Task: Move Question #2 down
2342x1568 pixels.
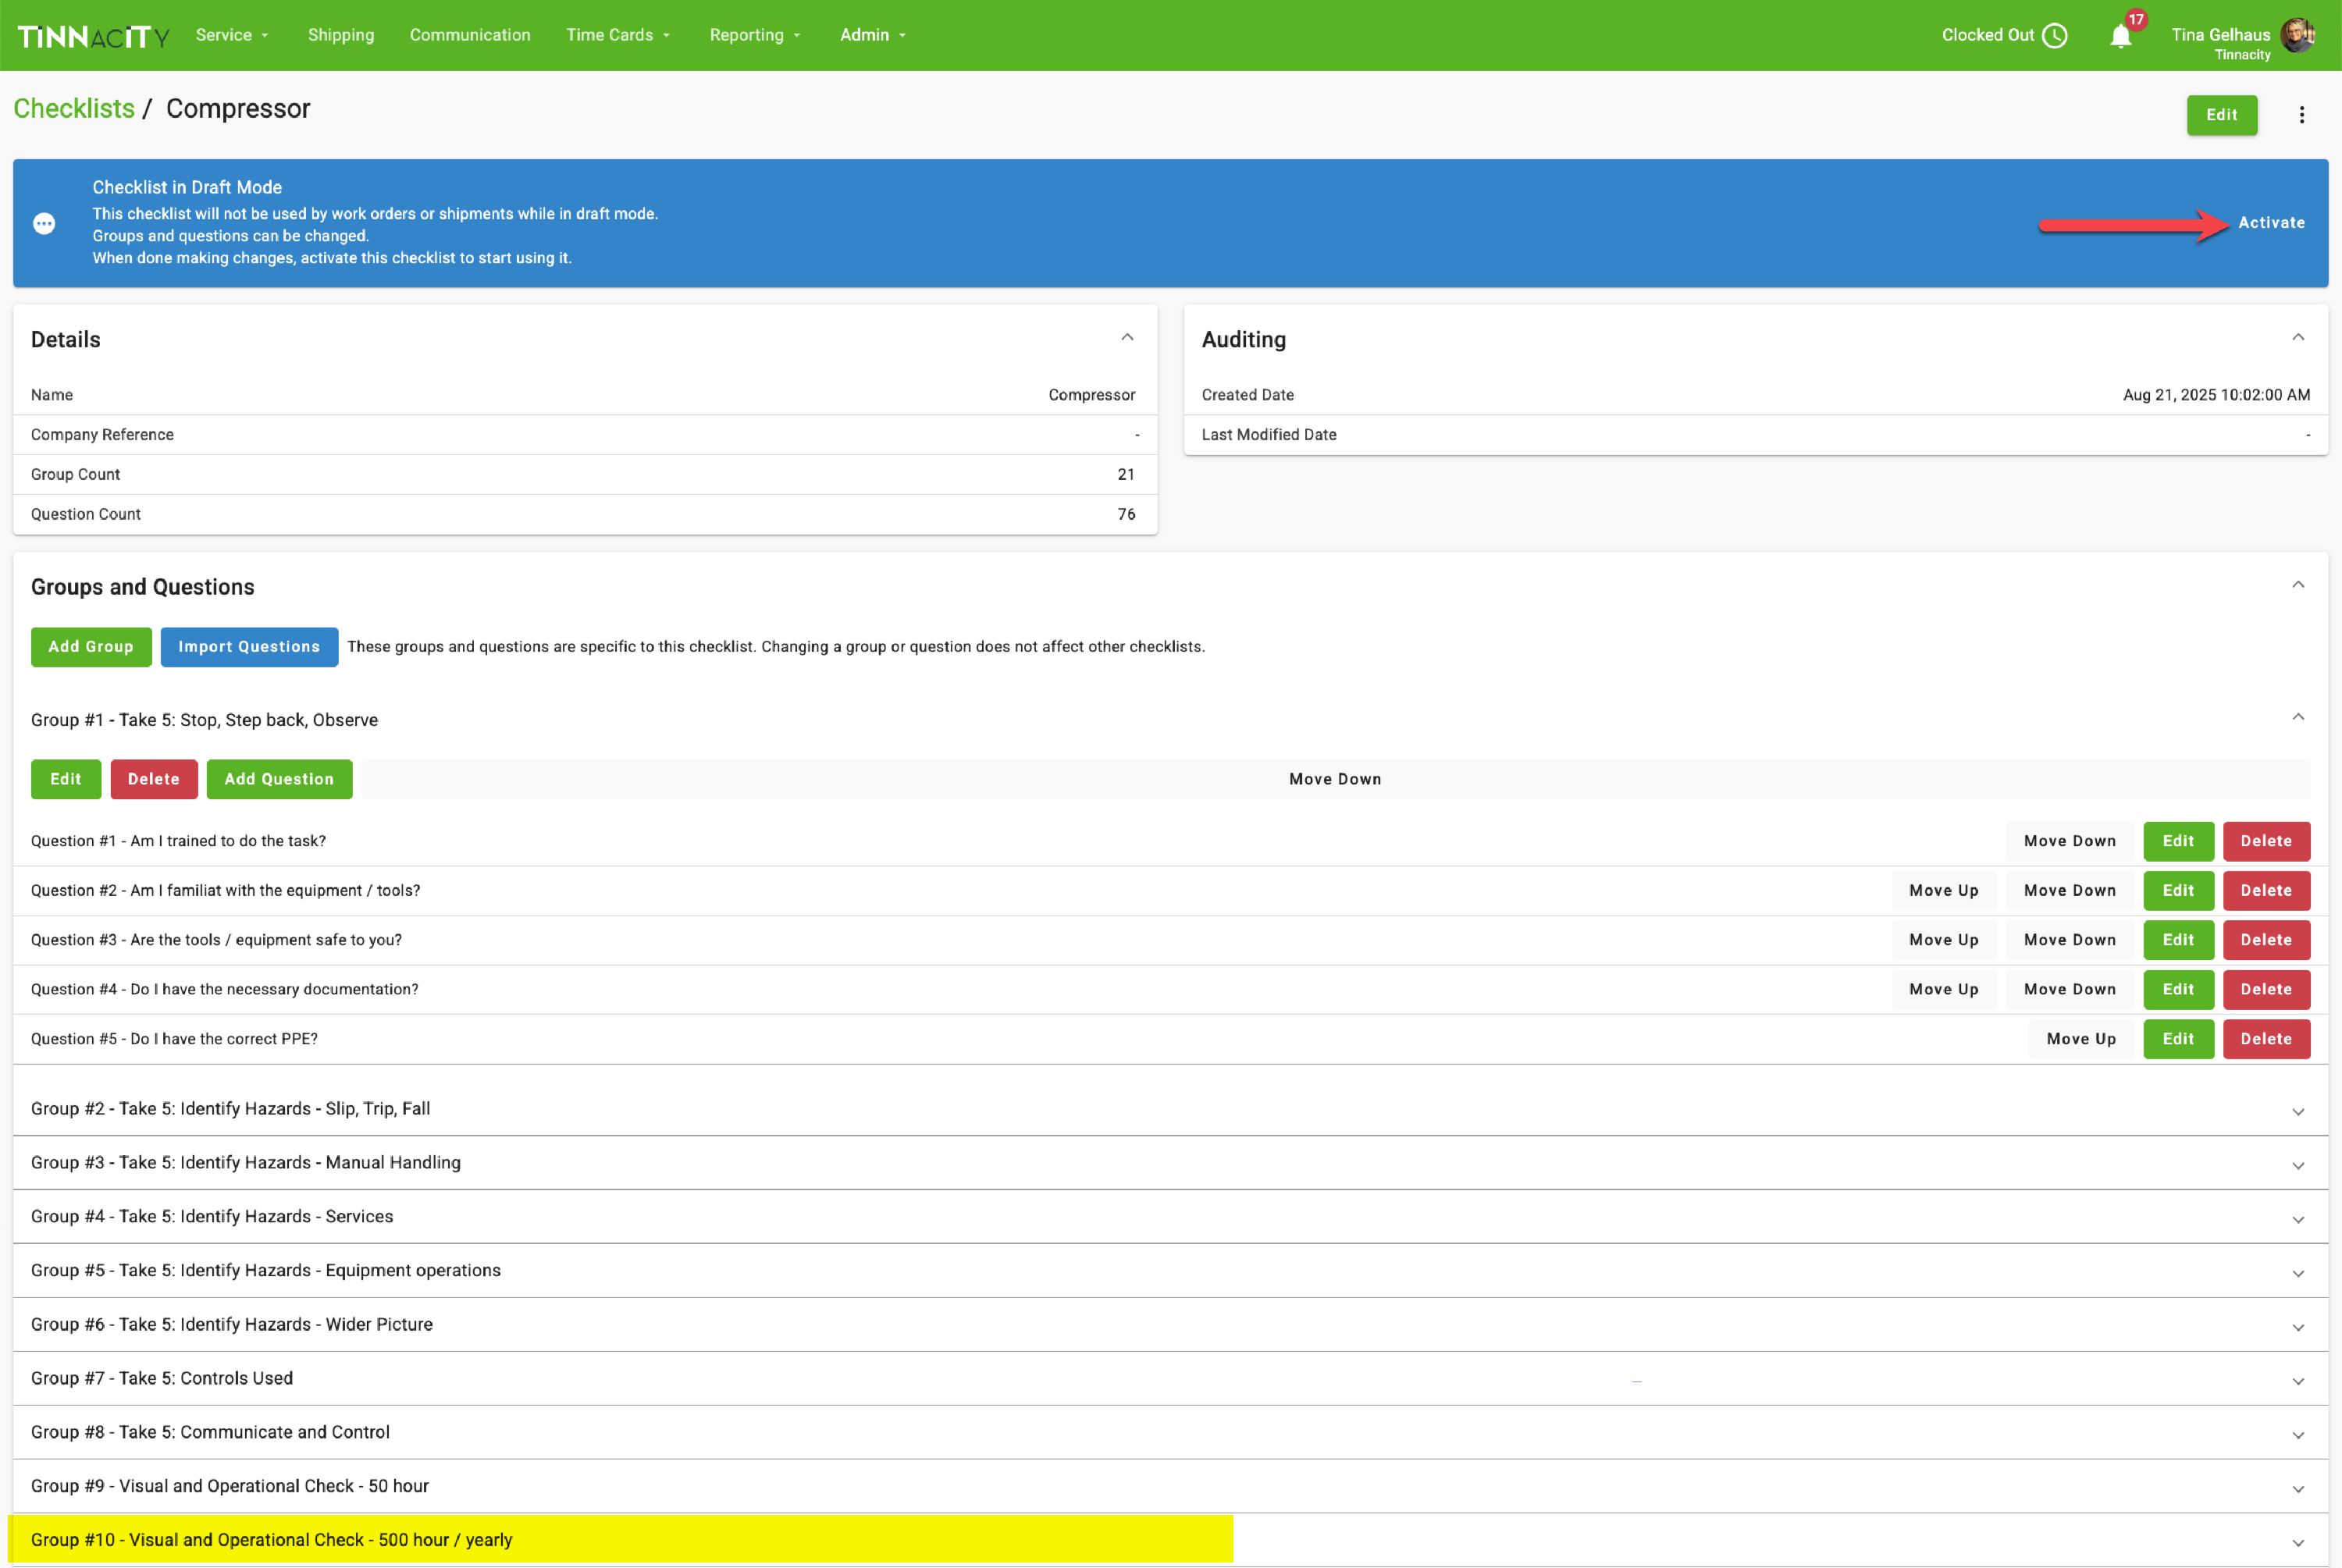Action: (2069, 891)
